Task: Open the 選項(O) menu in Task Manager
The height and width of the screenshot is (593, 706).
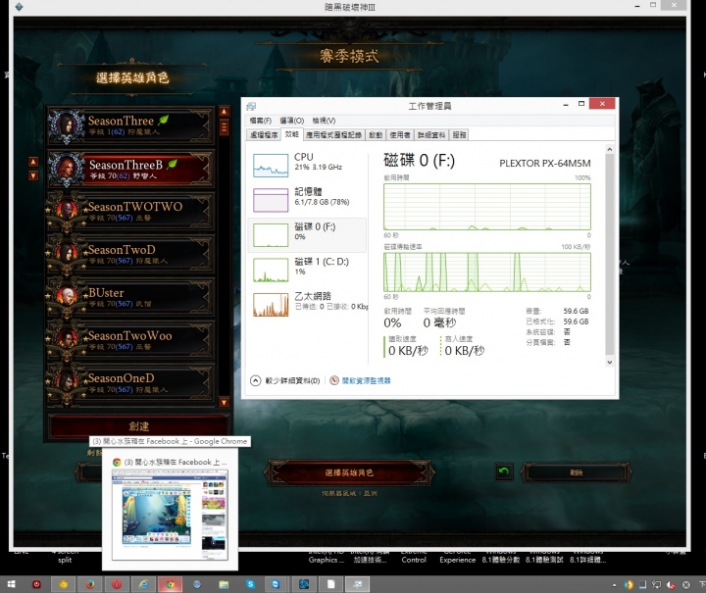Action: [292, 121]
